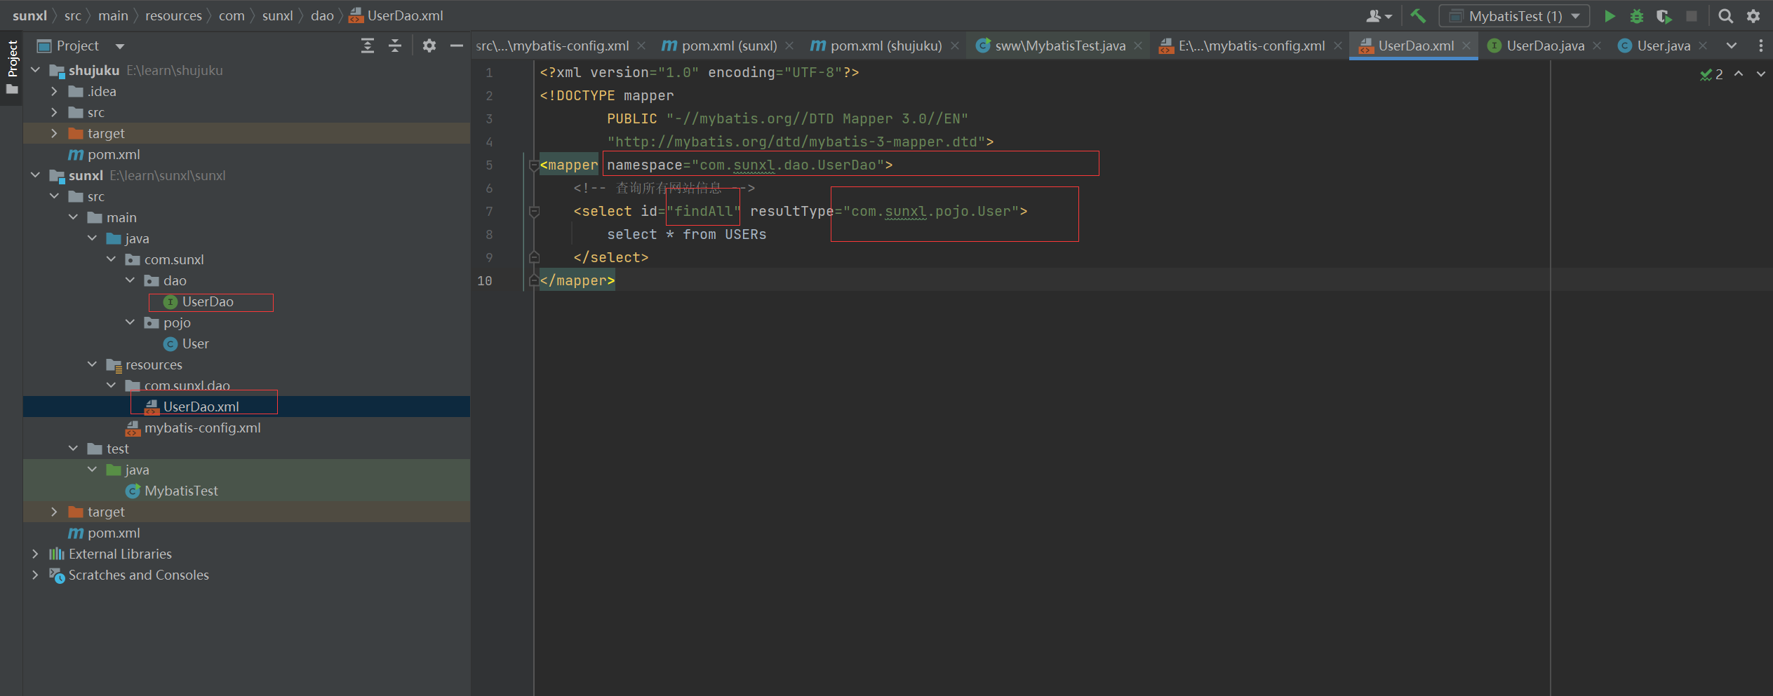
Task: Go to previous highlighted problem arrow
Action: tap(1739, 74)
